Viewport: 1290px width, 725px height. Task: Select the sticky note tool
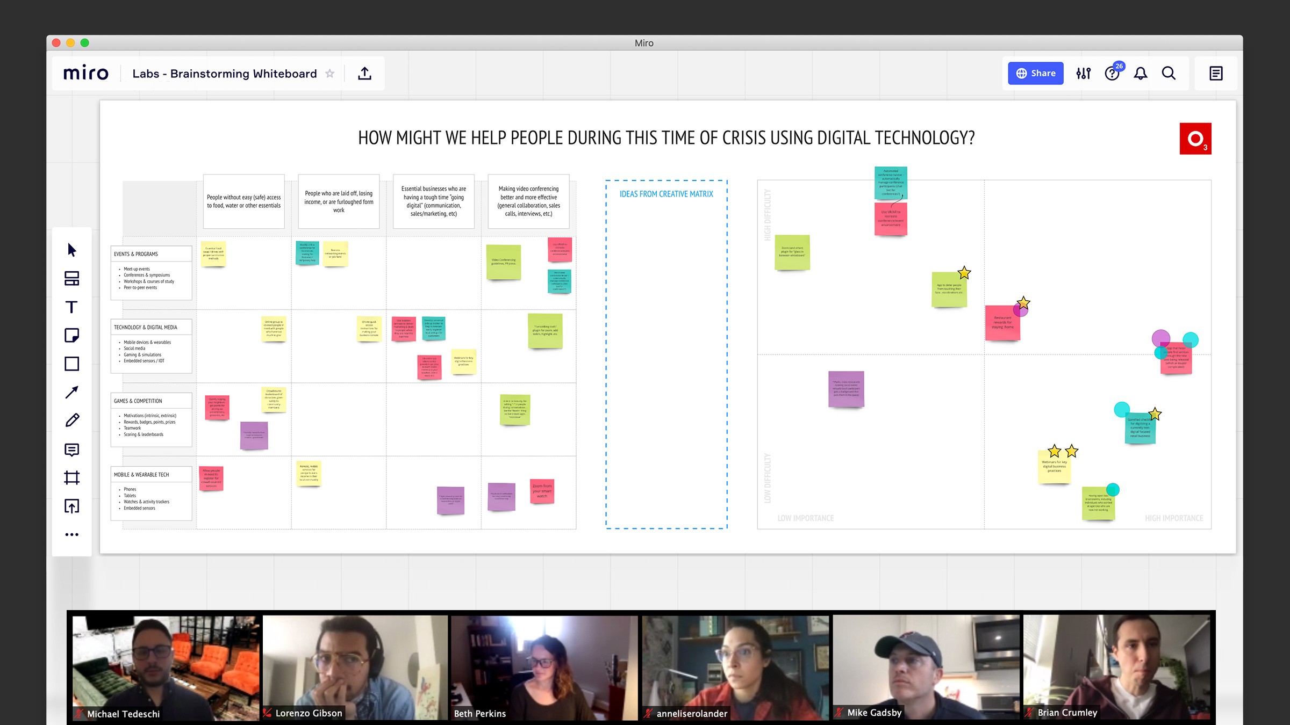(72, 335)
